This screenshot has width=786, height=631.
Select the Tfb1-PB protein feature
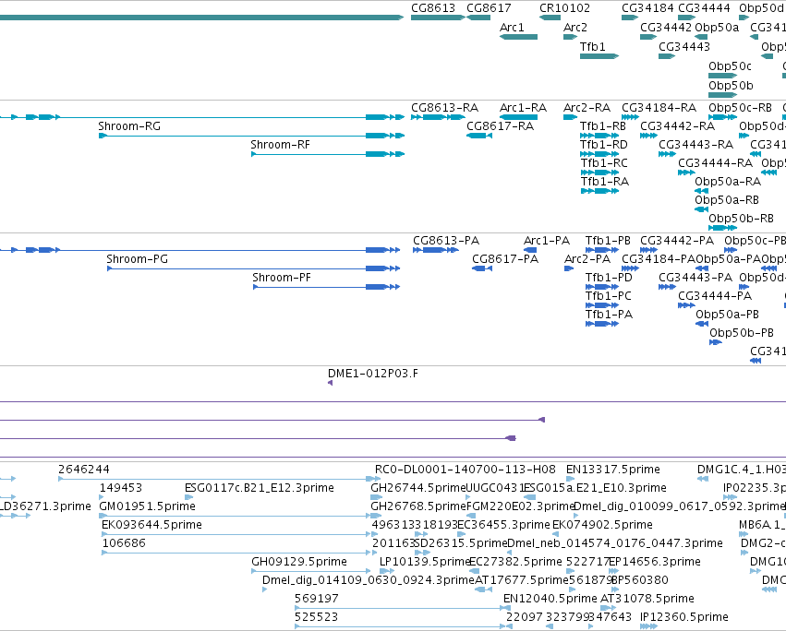coord(602,250)
